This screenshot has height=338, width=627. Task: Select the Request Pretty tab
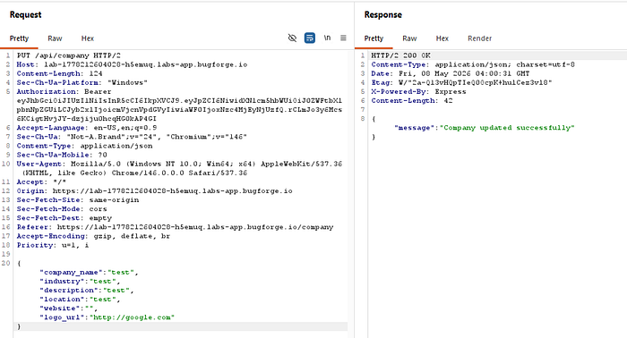coord(19,38)
